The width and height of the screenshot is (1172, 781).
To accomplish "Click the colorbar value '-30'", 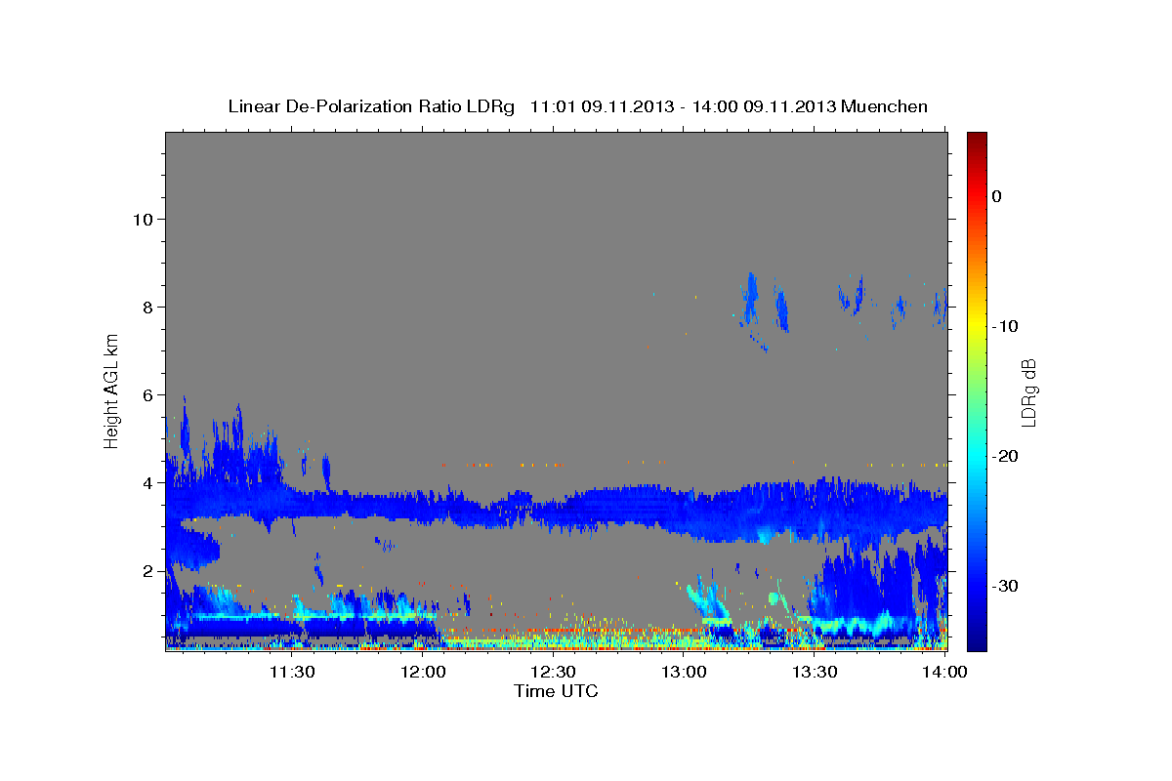I will point(1006,586).
